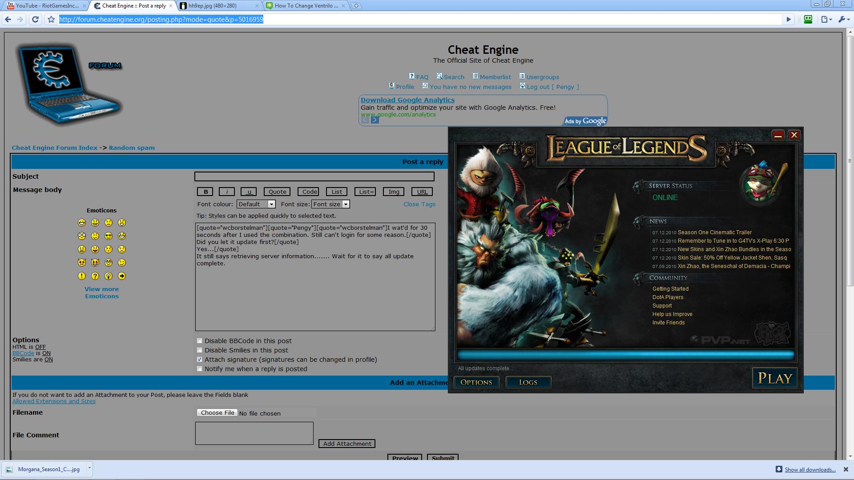Open the Font size dropdown
The height and width of the screenshot is (480, 854).
(345, 204)
